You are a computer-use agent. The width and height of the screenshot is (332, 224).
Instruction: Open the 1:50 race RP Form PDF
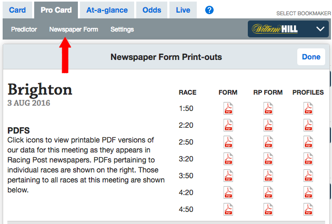click(268, 108)
